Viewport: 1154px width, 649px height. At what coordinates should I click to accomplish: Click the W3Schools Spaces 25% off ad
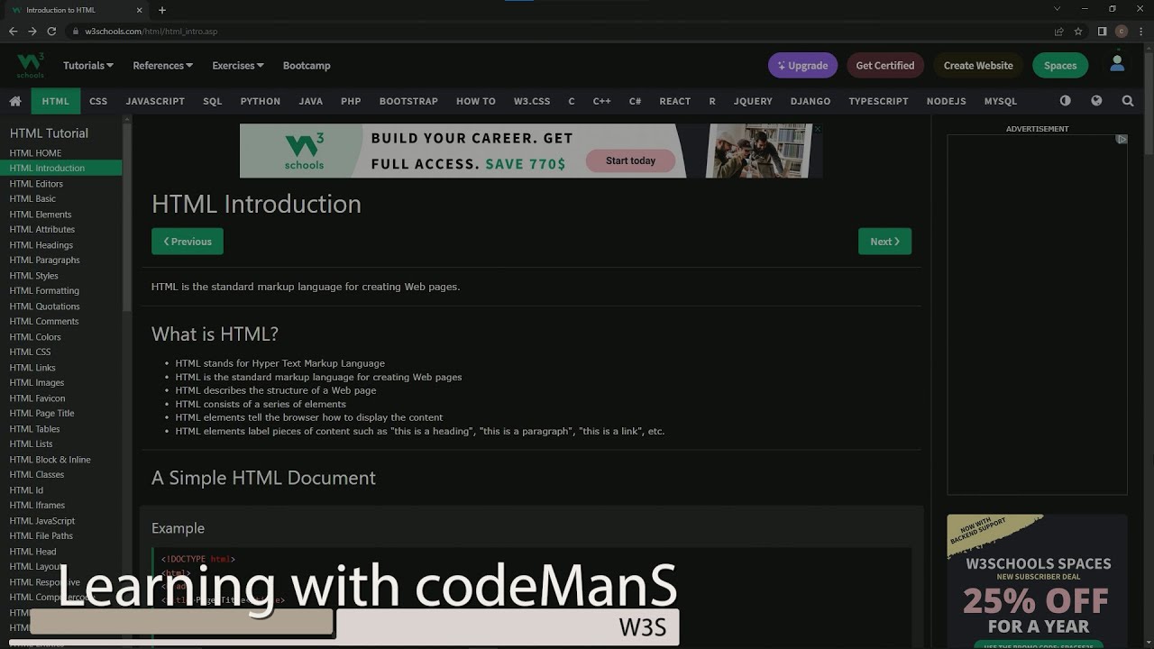click(x=1037, y=581)
